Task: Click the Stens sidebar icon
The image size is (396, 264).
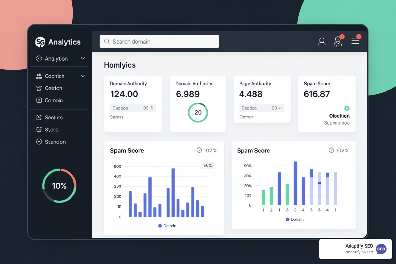Action: click(39, 130)
